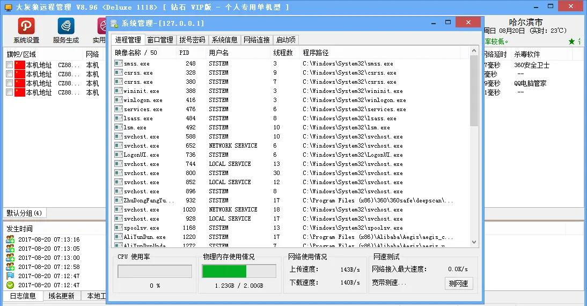Switch to 系统信息 tab
587x306 pixels.
225,40
